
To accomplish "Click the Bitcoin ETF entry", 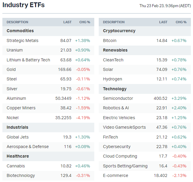I will pyautogui.click(x=110, y=41).
